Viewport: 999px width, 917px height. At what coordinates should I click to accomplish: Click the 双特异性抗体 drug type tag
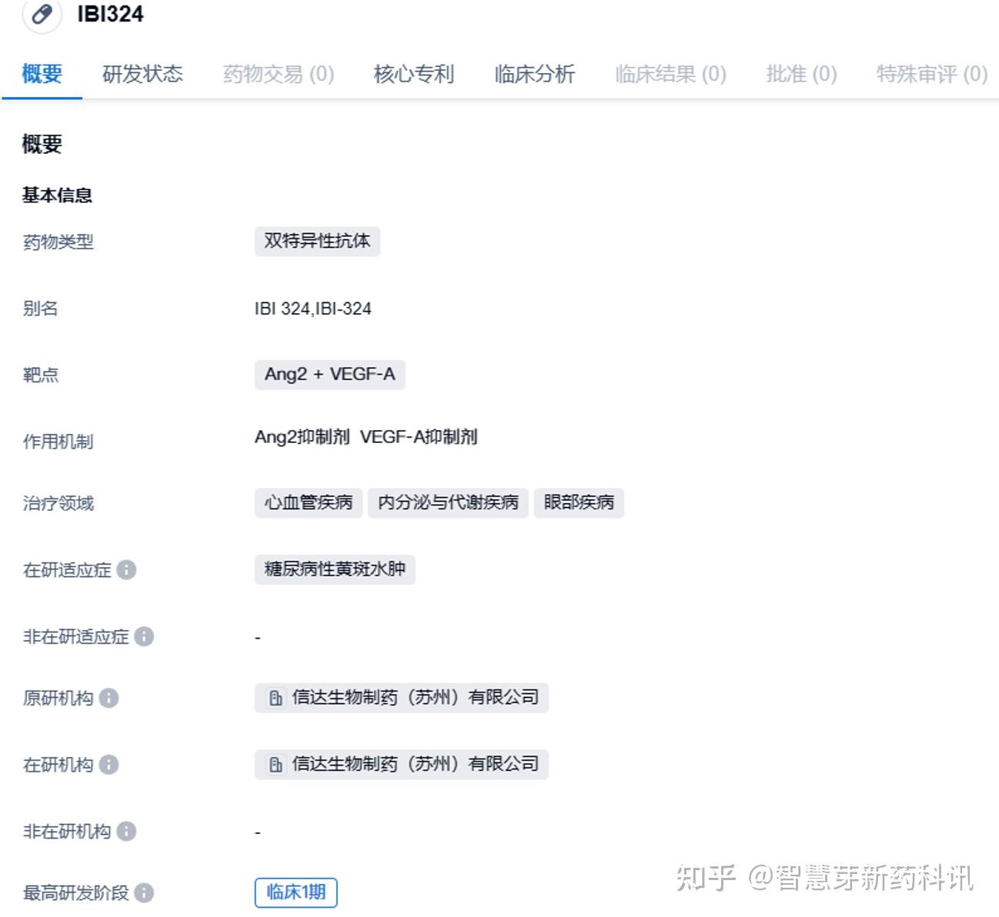[317, 241]
